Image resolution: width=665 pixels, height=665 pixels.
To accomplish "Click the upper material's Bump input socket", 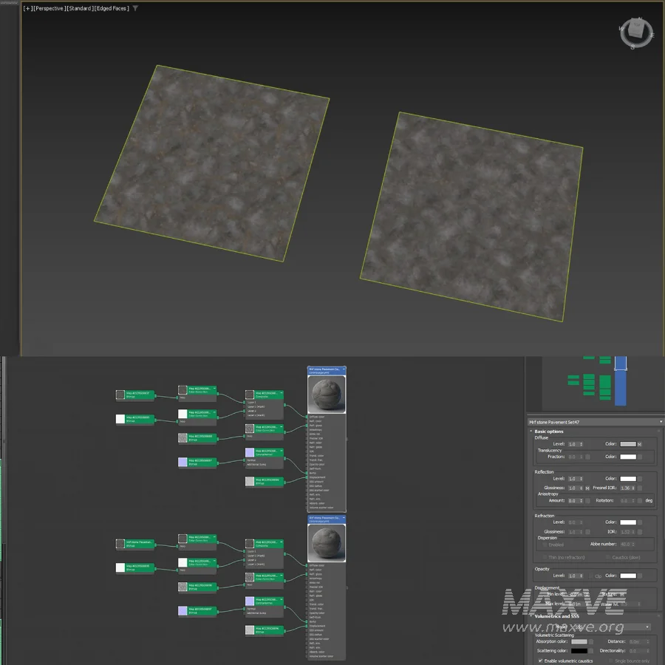I will (307, 473).
